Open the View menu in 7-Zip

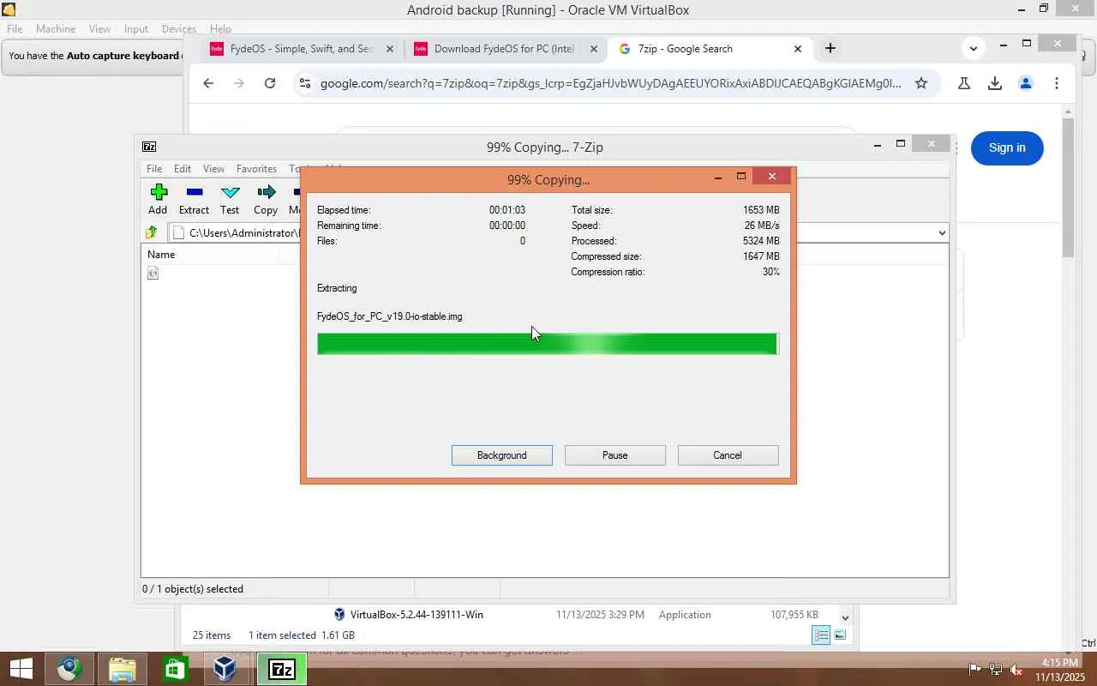point(213,169)
